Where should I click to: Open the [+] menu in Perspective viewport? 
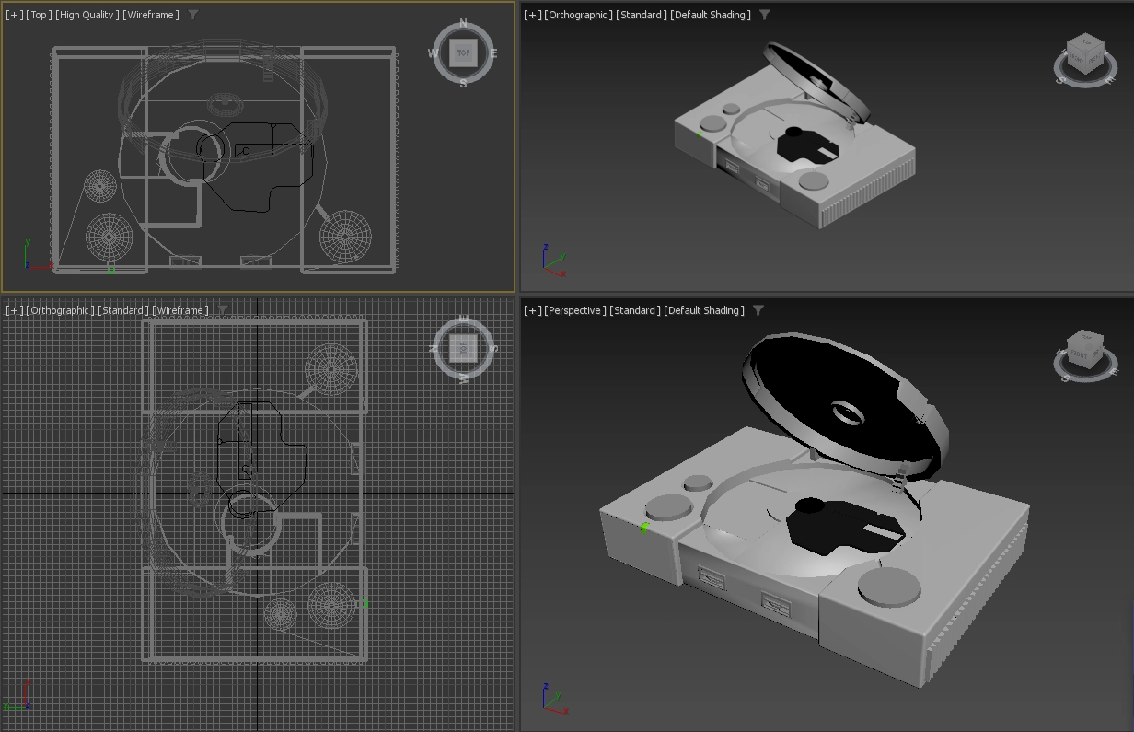pos(532,310)
